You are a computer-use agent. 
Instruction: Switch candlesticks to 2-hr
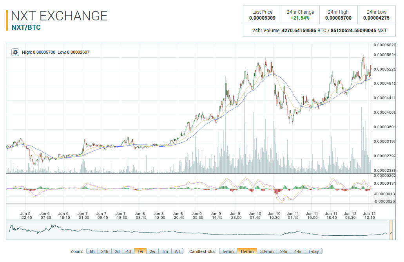284,251
